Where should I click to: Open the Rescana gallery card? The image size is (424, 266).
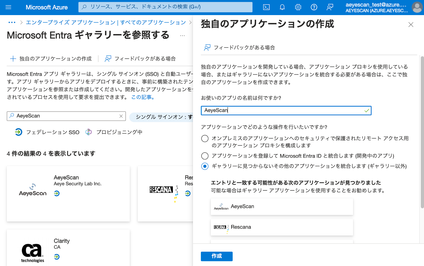165,194
